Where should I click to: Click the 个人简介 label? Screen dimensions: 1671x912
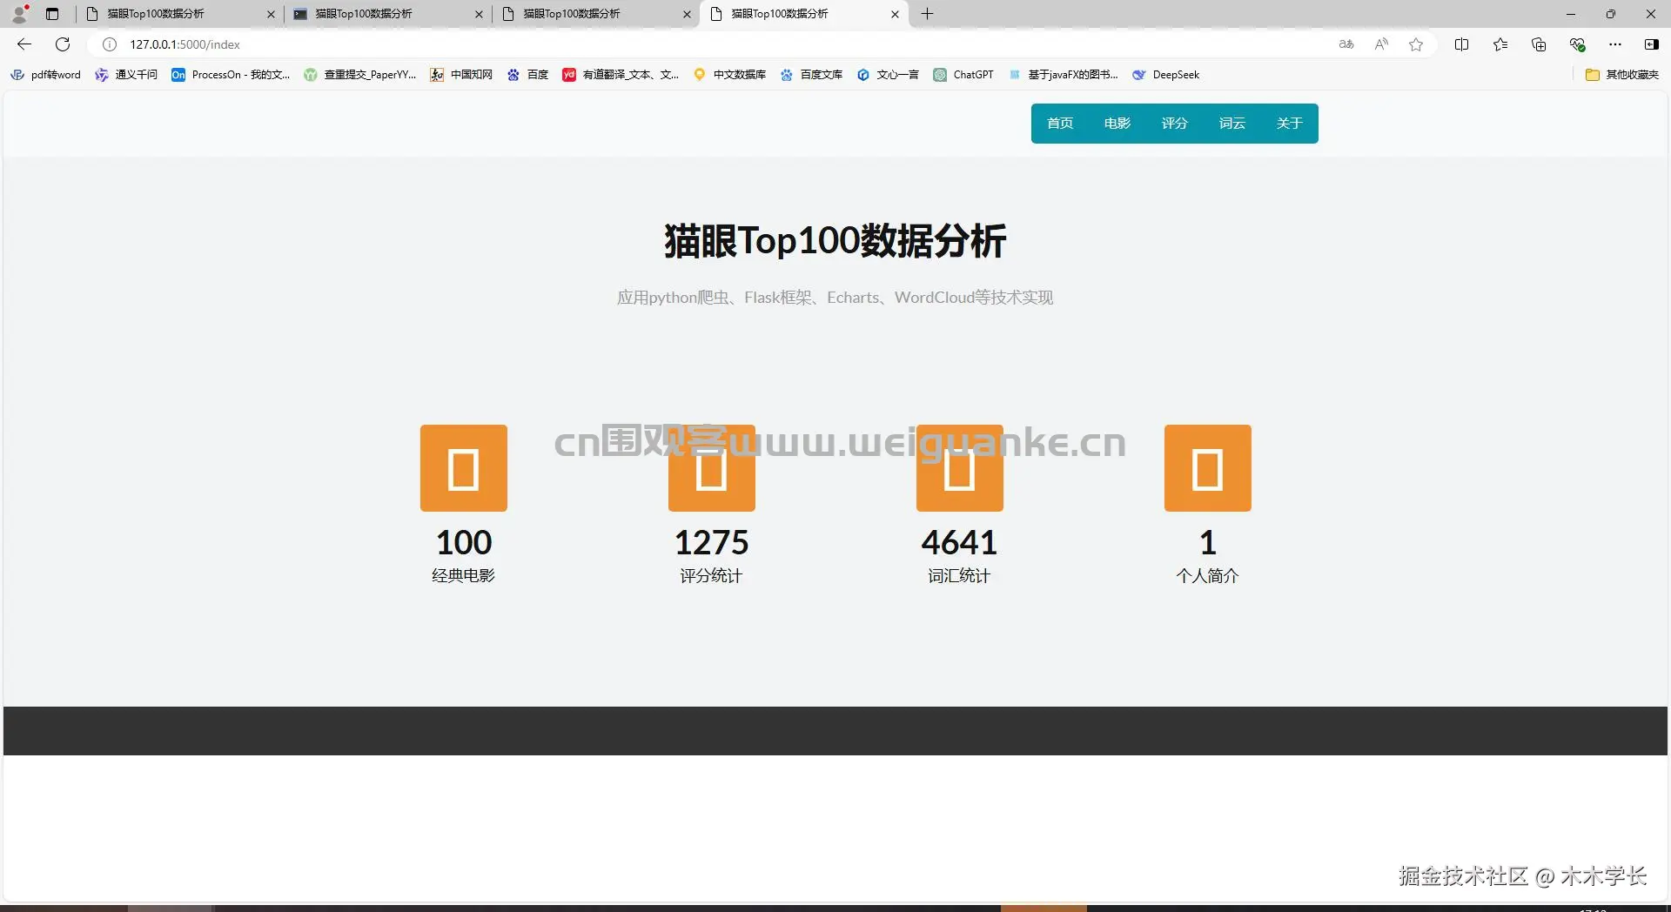tap(1208, 576)
